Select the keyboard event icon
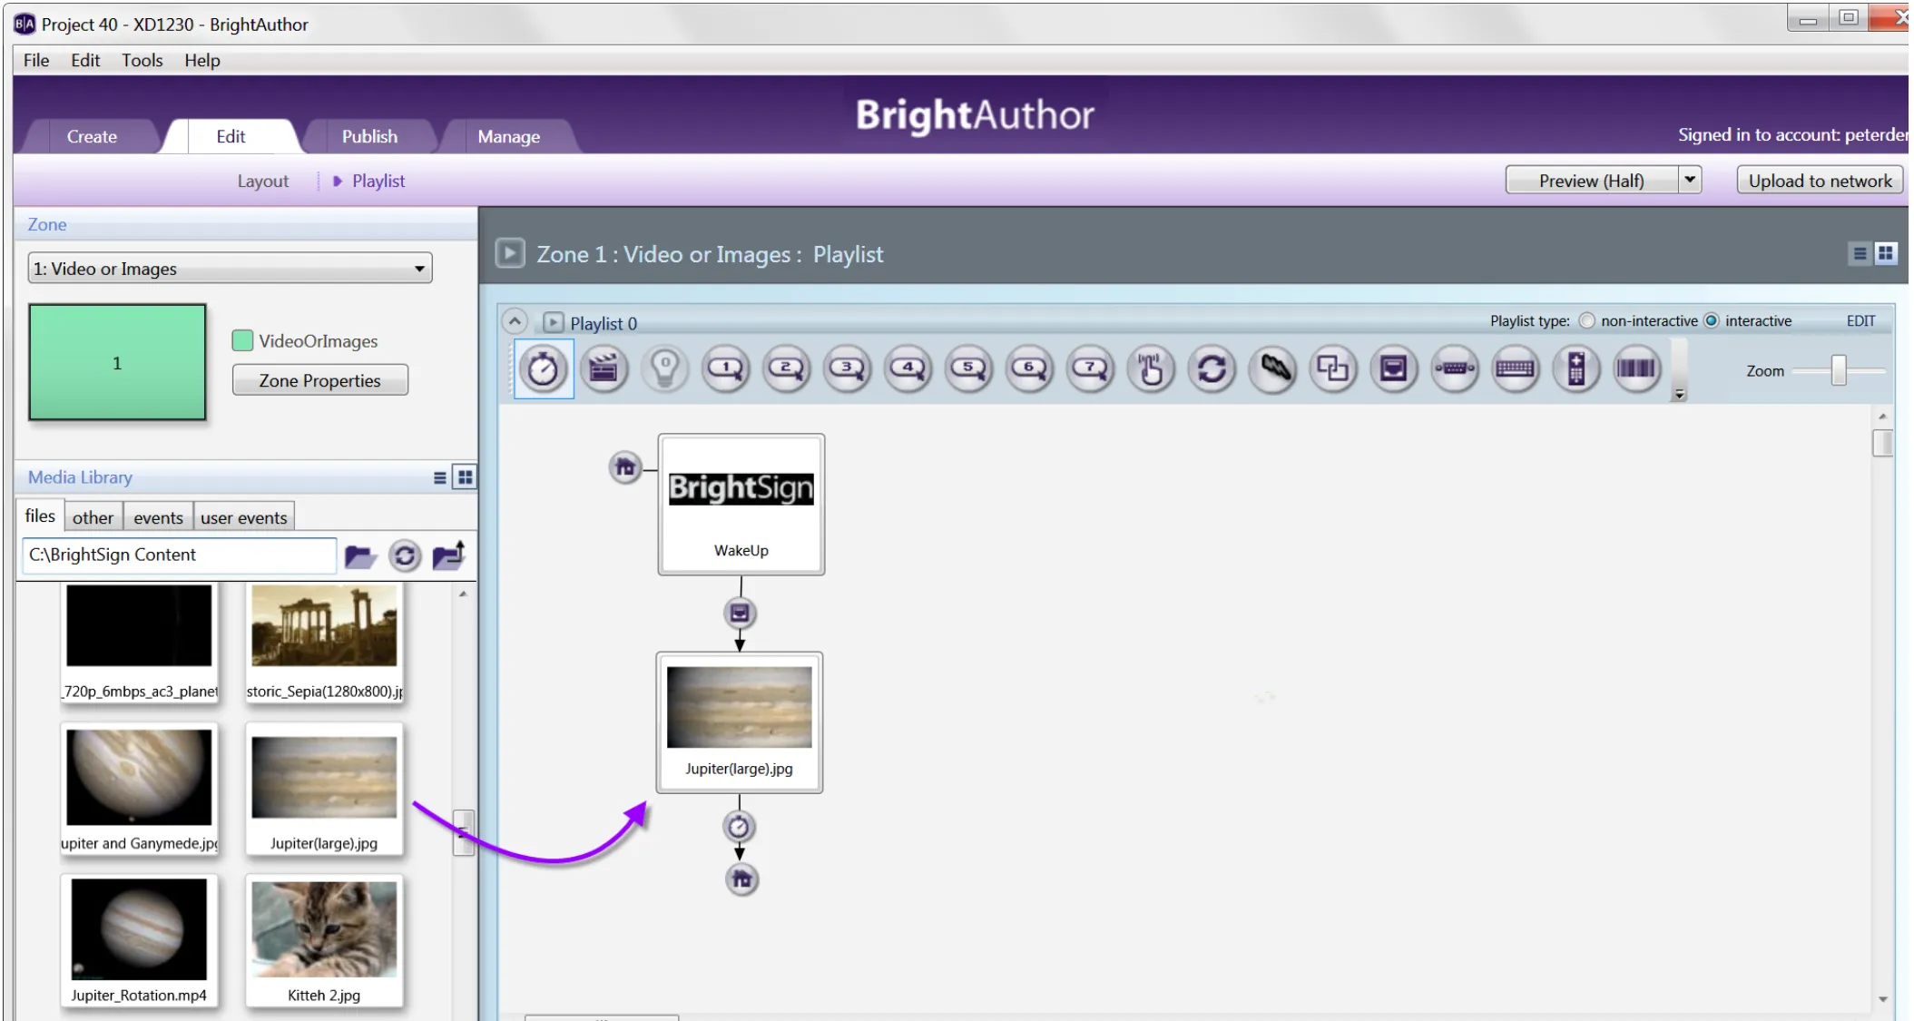 tap(1516, 369)
